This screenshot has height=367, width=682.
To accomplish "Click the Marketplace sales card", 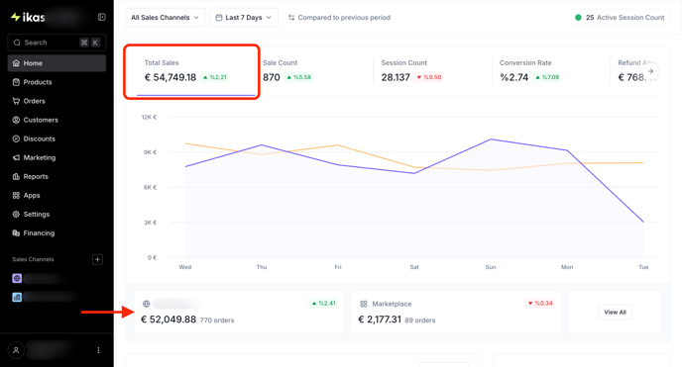I will click(456, 313).
